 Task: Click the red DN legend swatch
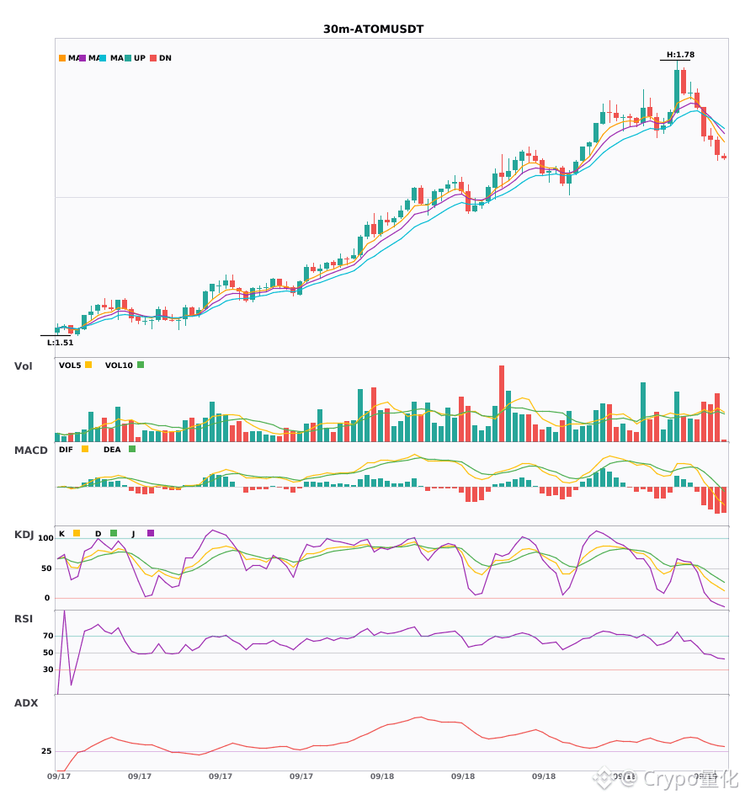pyautogui.click(x=153, y=58)
